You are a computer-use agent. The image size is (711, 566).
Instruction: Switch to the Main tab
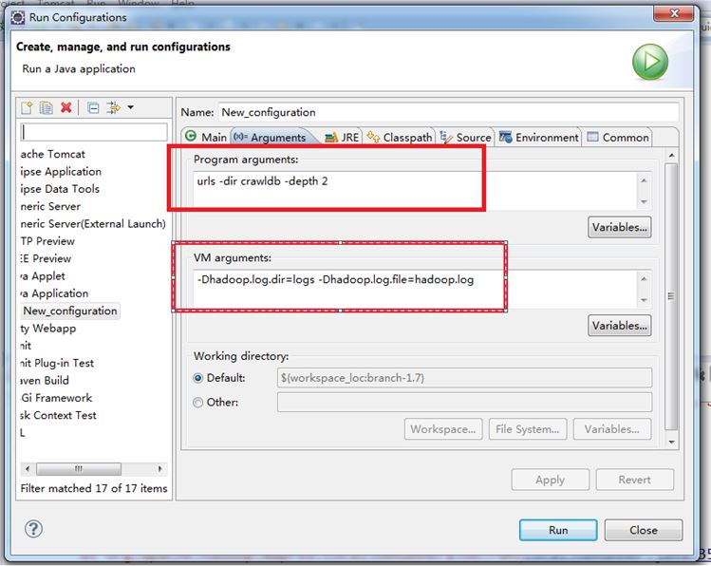pyautogui.click(x=206, y=137)
